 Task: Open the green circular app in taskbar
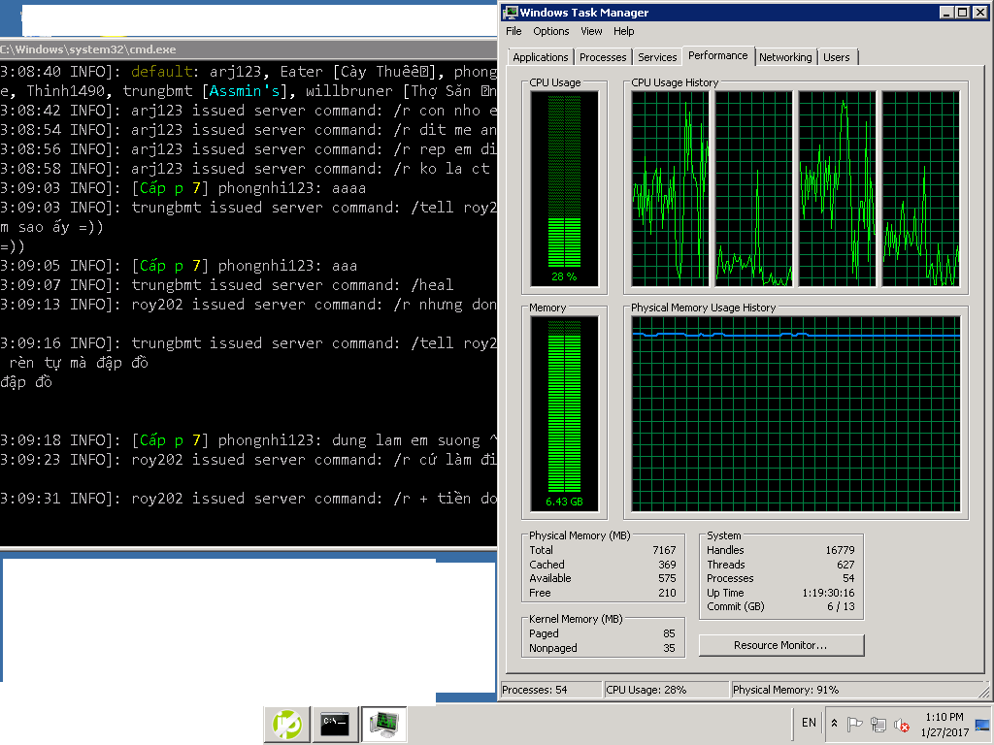[x=287, y=724]
